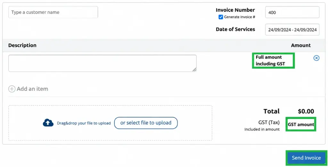Send the invoice with the Send Invoice button
This screenshot has height=167, width=328.
306,158
